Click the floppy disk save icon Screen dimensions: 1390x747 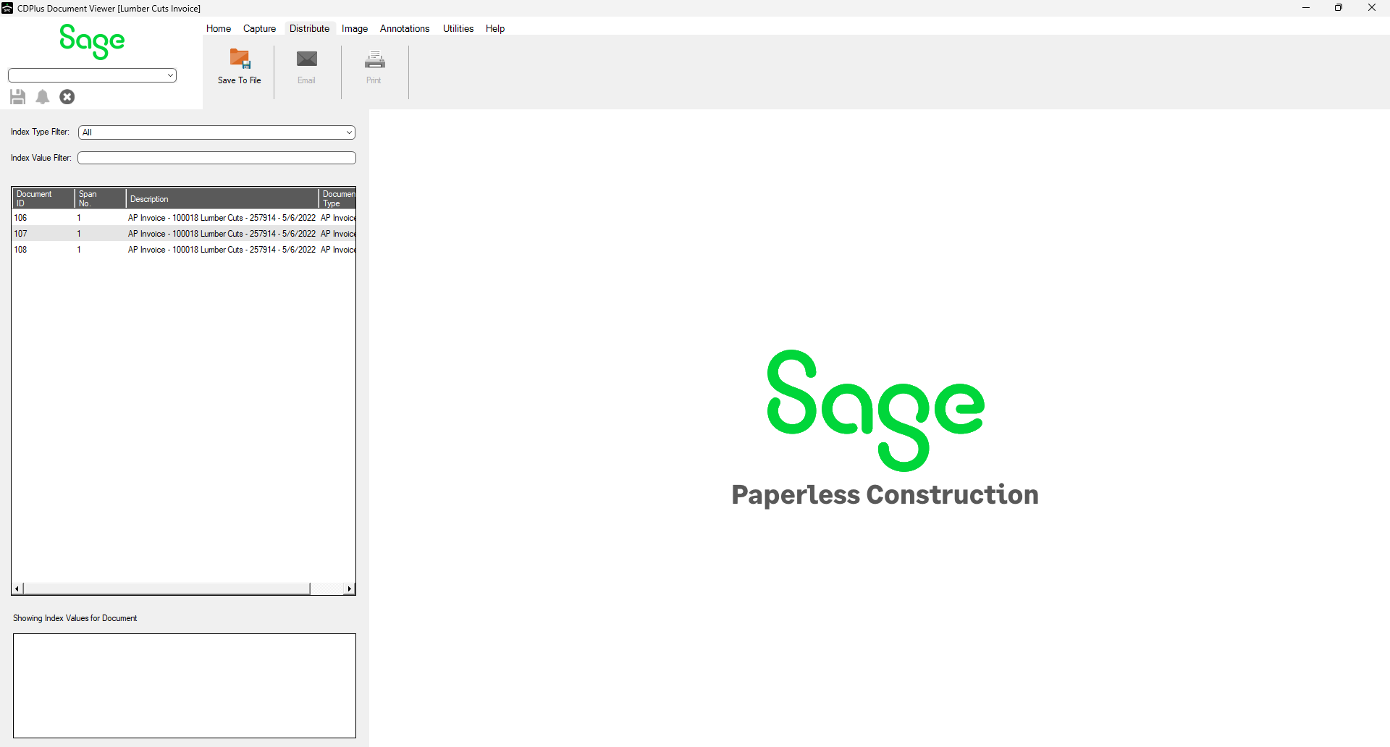[x=18, y=97]
